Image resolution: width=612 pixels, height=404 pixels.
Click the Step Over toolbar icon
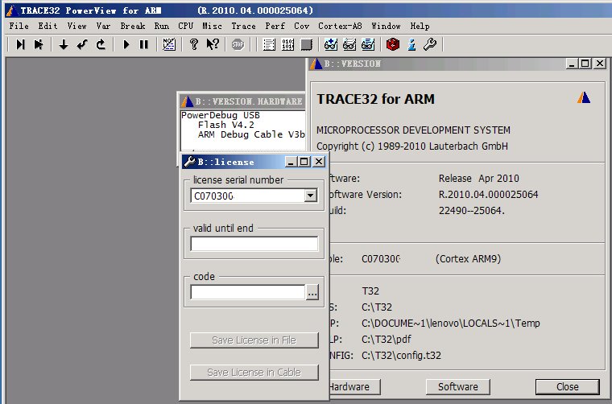coord(39,44)
